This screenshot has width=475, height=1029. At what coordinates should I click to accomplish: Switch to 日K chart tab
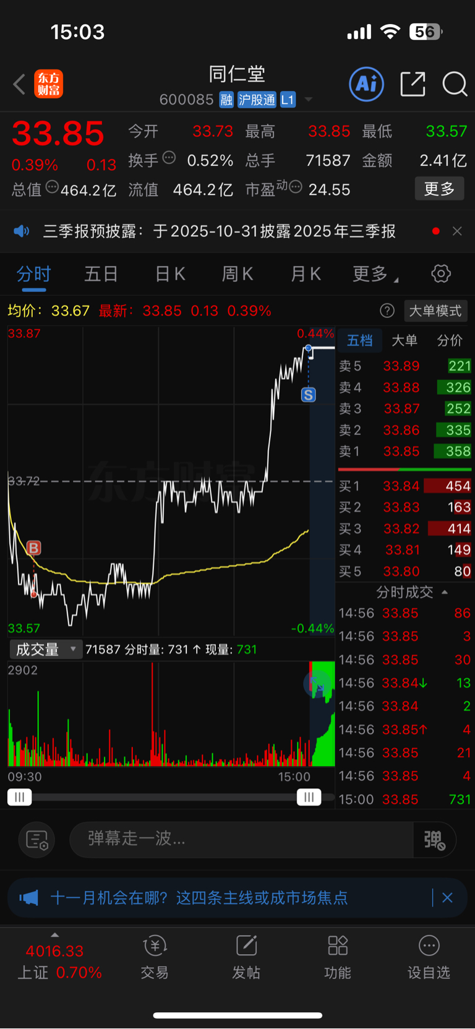(x=170, y=274)
